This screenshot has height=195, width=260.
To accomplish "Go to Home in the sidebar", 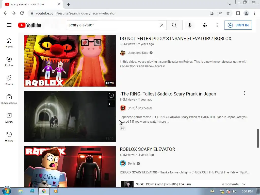I will [x=9, y=43].
